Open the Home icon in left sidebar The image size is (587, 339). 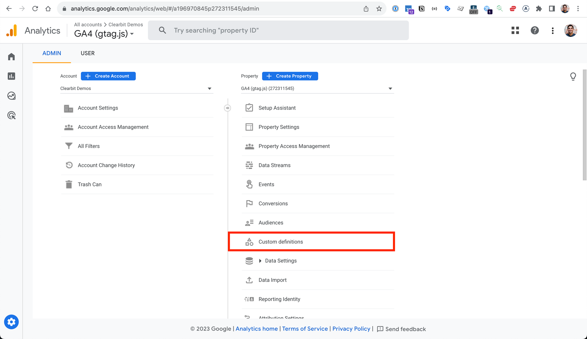tap(11, 57)
